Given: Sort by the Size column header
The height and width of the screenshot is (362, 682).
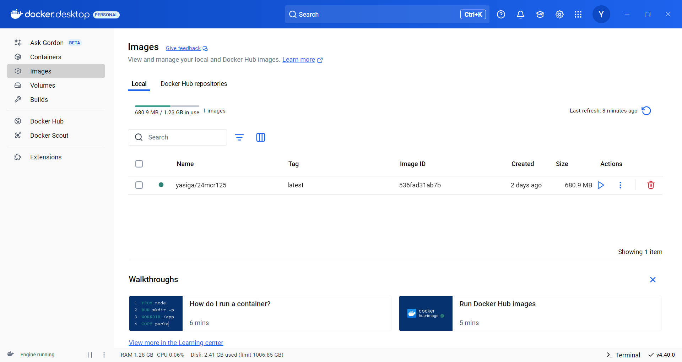Looking at the screenshot, I should pos(562,164).
